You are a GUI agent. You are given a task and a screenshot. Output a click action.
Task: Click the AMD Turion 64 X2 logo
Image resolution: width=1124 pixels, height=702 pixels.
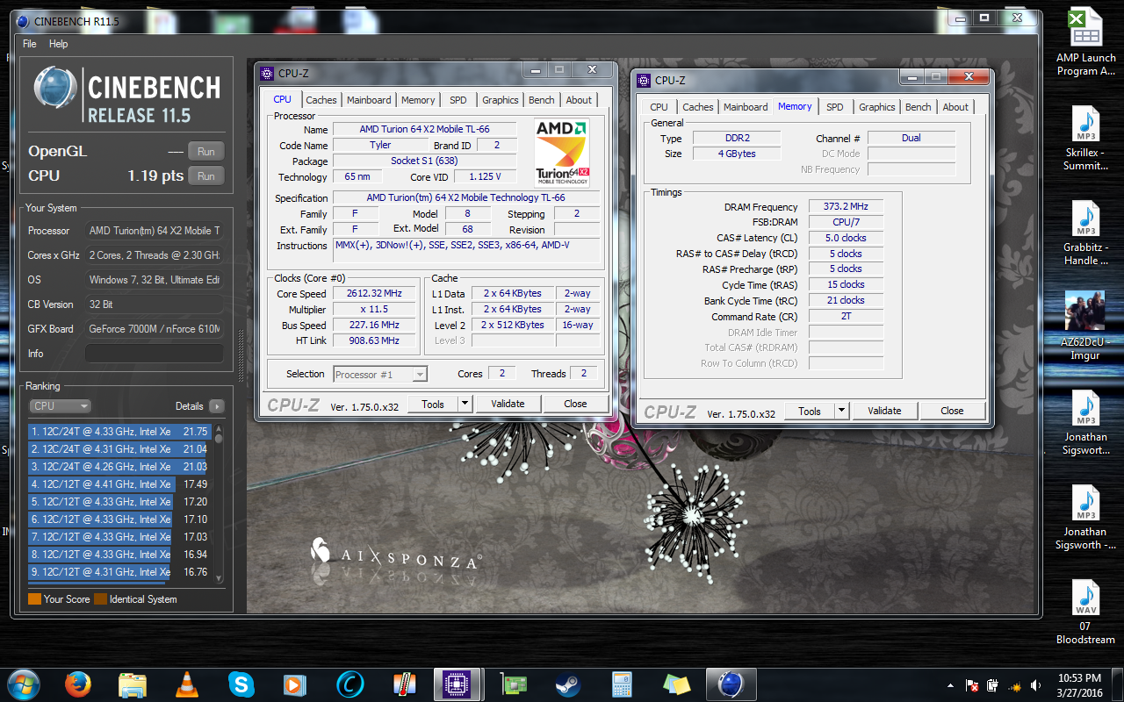coord(562,152)
